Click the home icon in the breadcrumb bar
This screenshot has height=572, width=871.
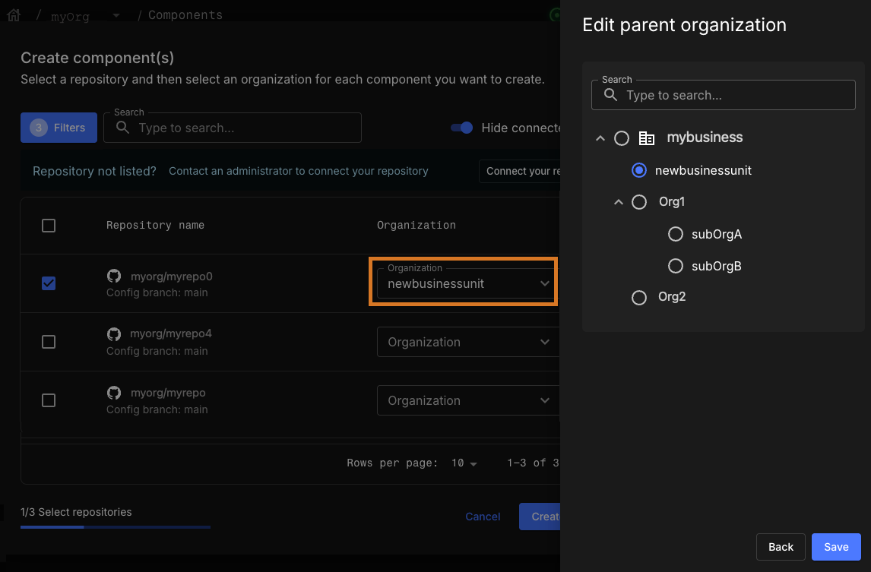point(13,14)
